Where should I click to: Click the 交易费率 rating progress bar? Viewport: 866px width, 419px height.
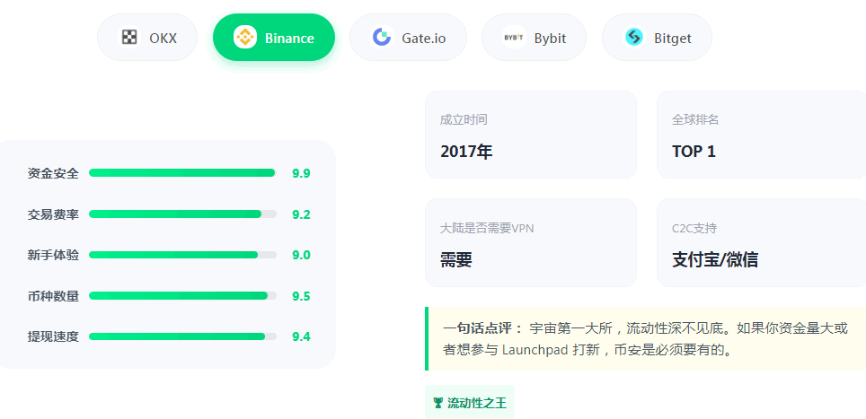182,214
